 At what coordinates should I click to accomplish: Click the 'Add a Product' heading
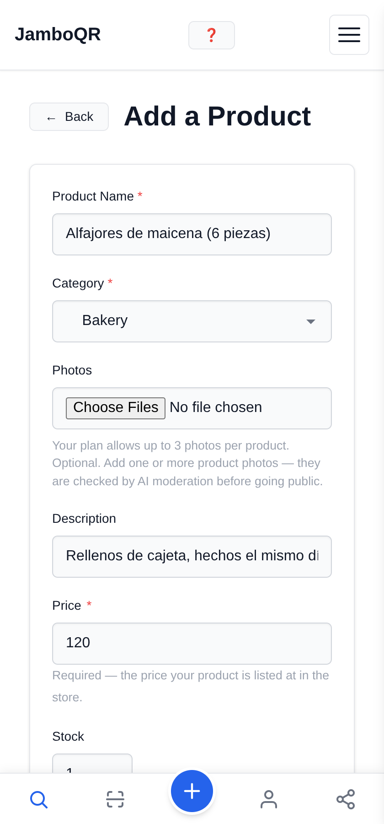[x=218, y=116]
